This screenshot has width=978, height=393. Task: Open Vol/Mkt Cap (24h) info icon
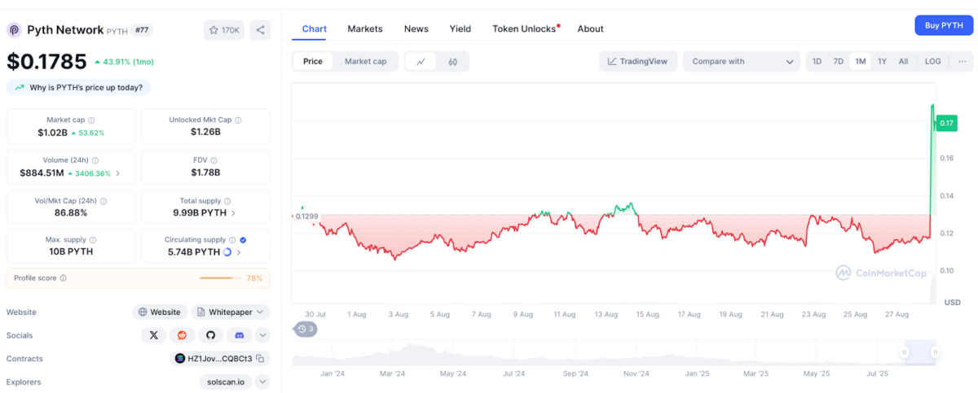click(103, 200)
